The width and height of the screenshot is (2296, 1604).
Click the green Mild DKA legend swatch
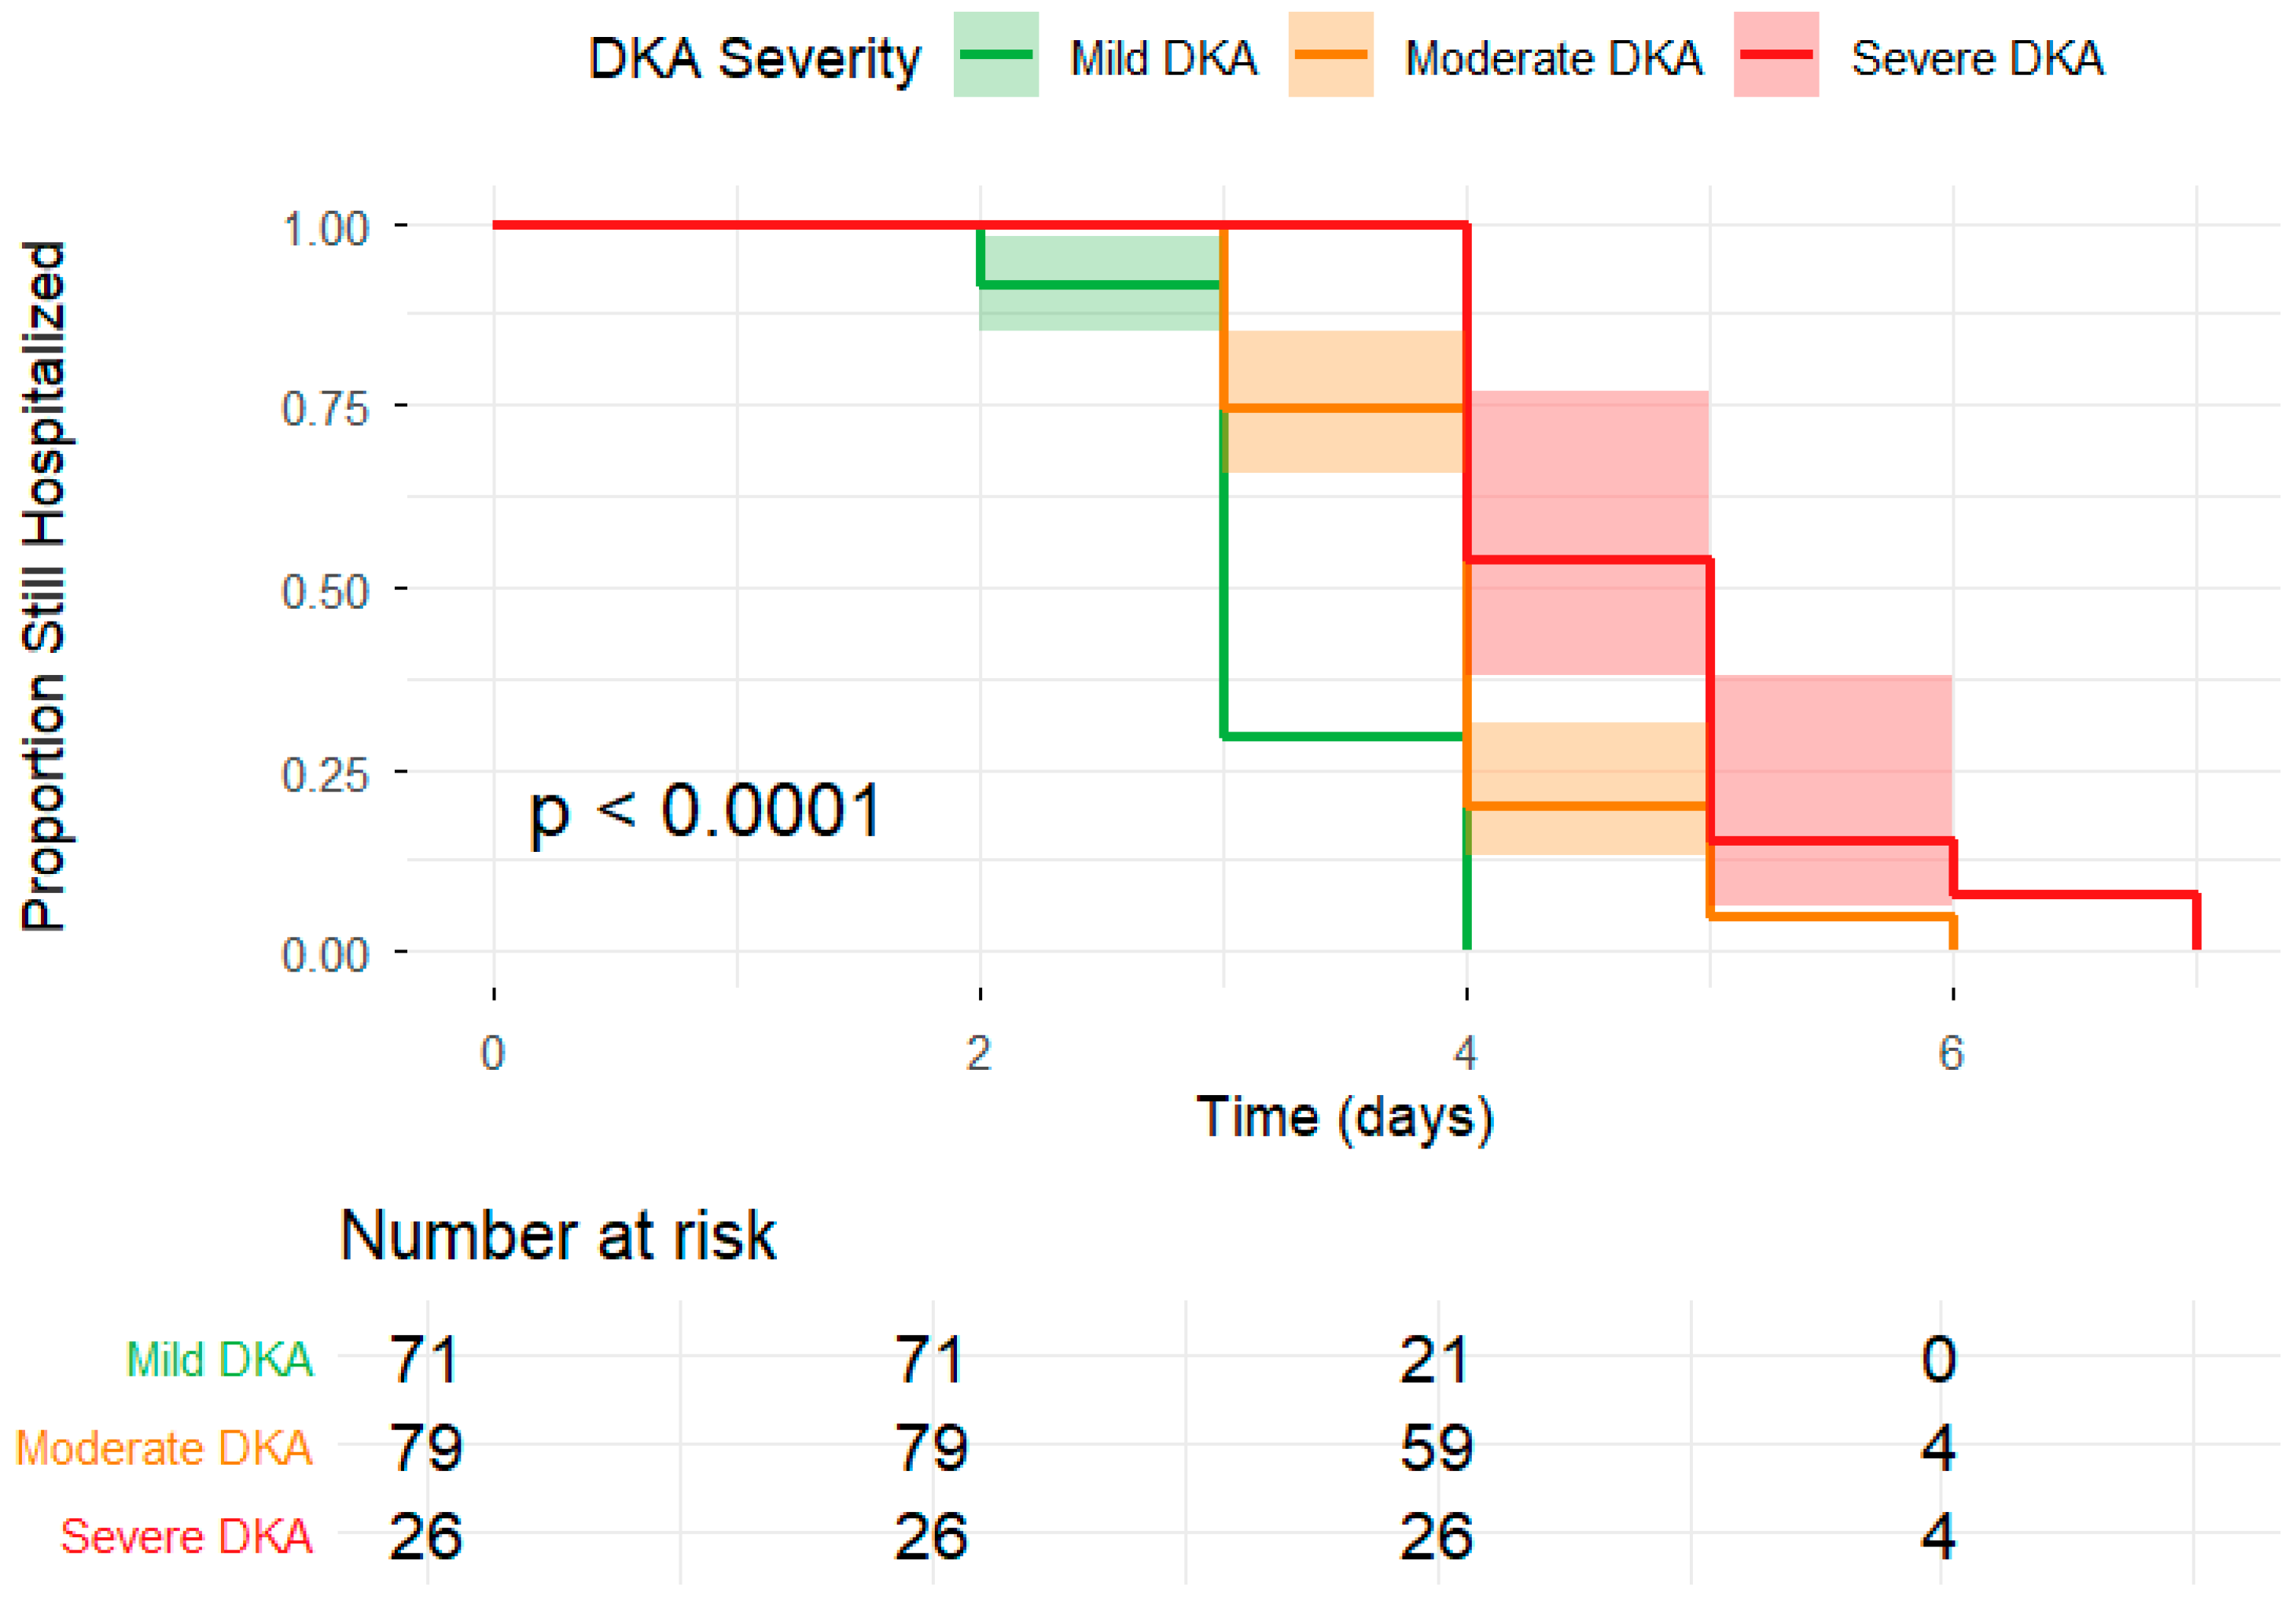pyautogui.click(x=996, y=54)
